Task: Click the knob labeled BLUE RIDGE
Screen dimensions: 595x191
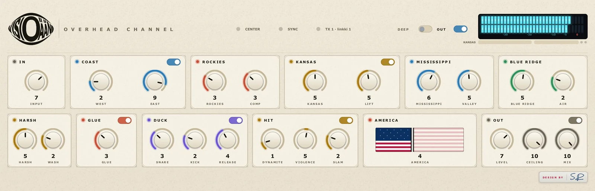Action: tap(522, 81)
